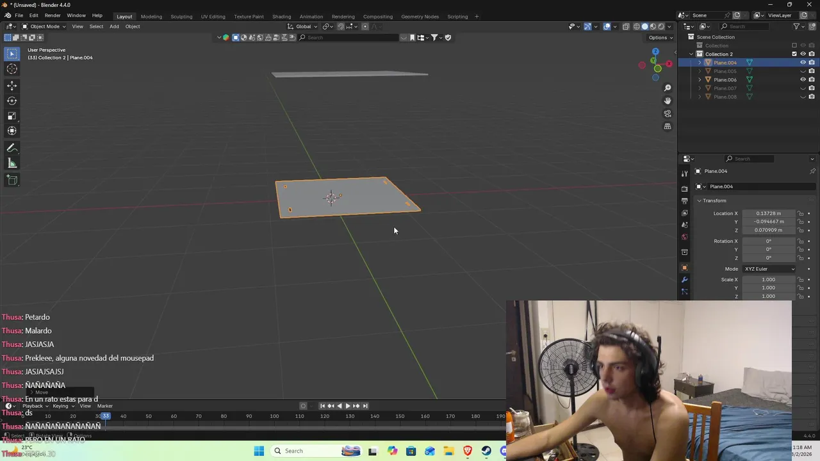The width and height of the screenshot is (820, 461).
Task: Click the zoom view magnifier gizmo
Action: click(668, 88)
